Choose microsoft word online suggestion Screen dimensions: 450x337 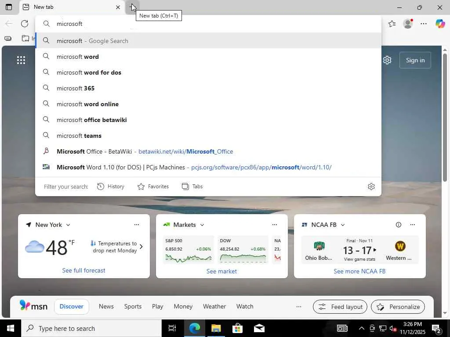coord(208,104)
